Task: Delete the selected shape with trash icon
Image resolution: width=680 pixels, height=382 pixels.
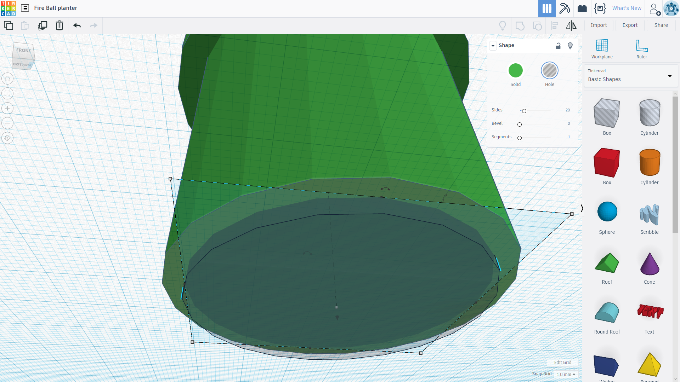Action: (x=59, y=25)
